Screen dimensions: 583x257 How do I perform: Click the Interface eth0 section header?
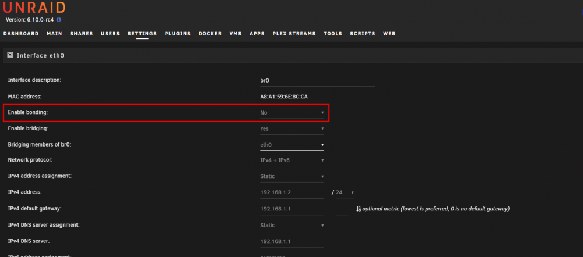[x=293, y=55]
